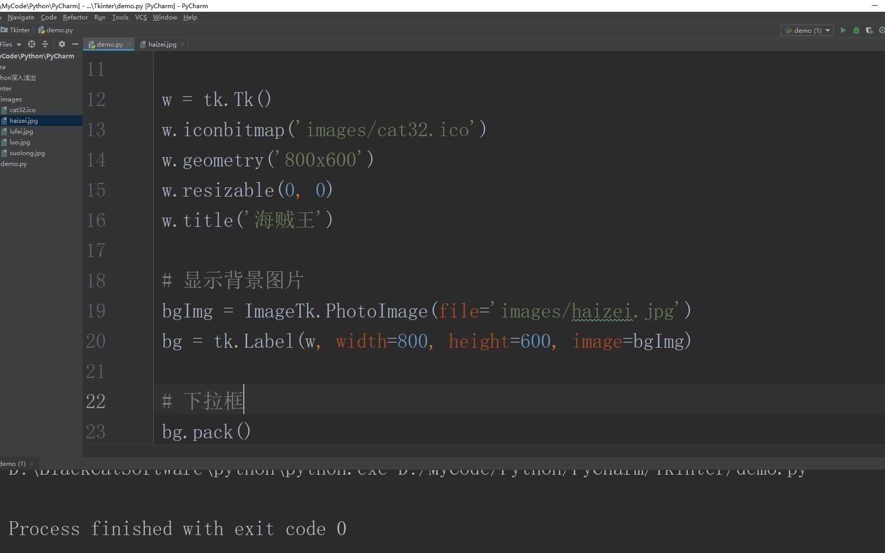Select the MyCode\Python\PyCharm project root
This screenshot has width=885, height=553.
[x=37, y=56]
